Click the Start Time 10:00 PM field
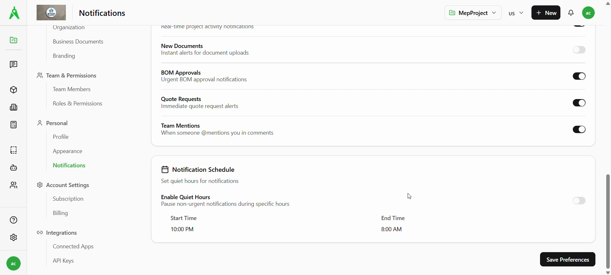Screen dimensions: 611x275 tap(182, 229)
